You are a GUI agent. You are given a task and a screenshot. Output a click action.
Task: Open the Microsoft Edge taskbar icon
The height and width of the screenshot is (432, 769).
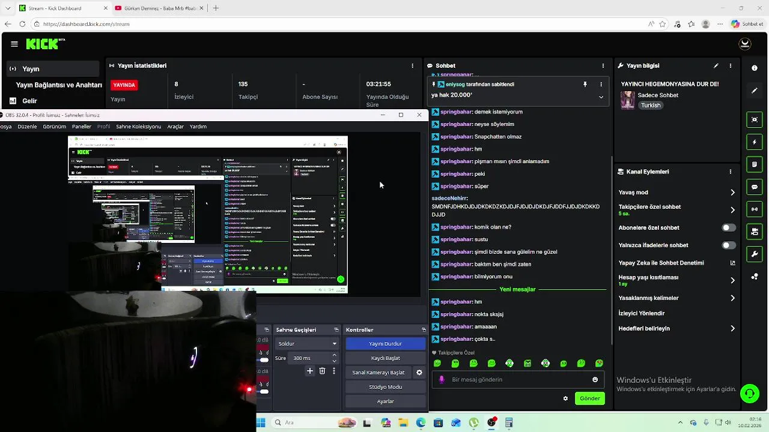pos(421,422)
